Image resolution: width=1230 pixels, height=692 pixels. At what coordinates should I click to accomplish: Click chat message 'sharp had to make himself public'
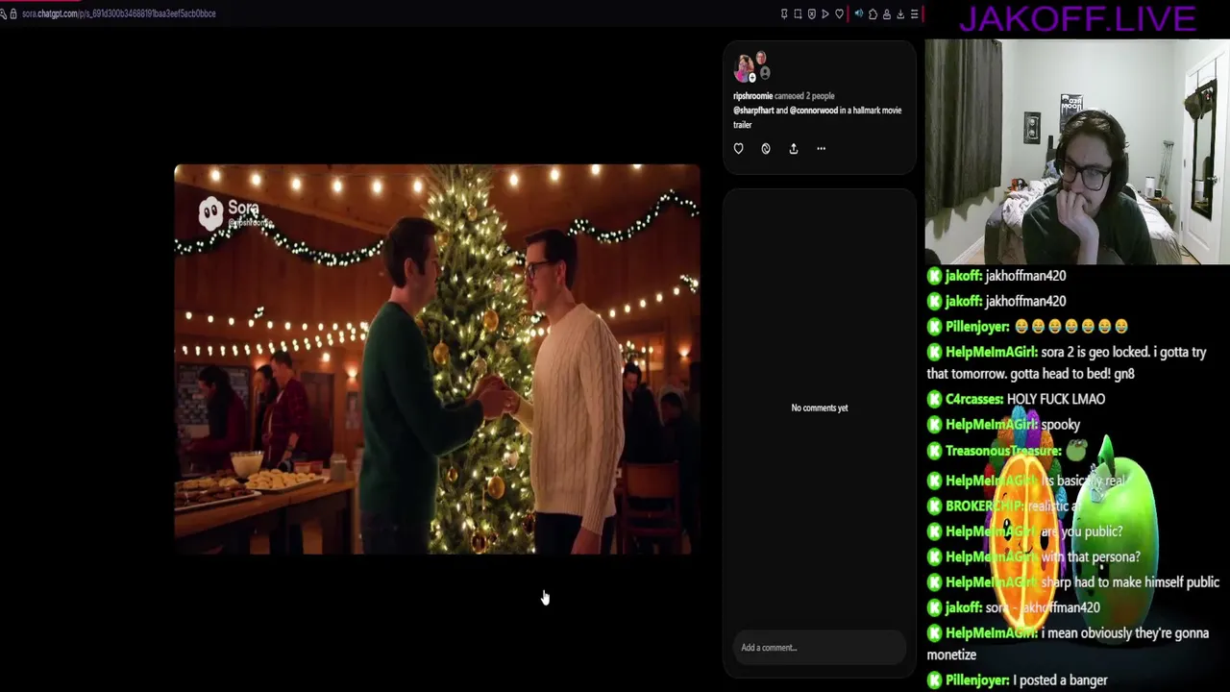coord(1130,582)
